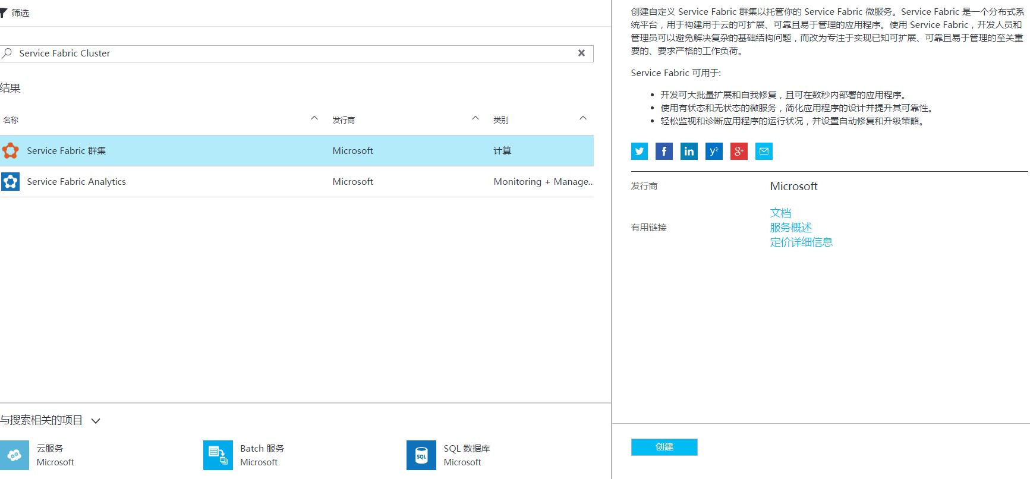Click the filter funnel icon
Screen dimensions: 1030x479
tap(3, 12)
